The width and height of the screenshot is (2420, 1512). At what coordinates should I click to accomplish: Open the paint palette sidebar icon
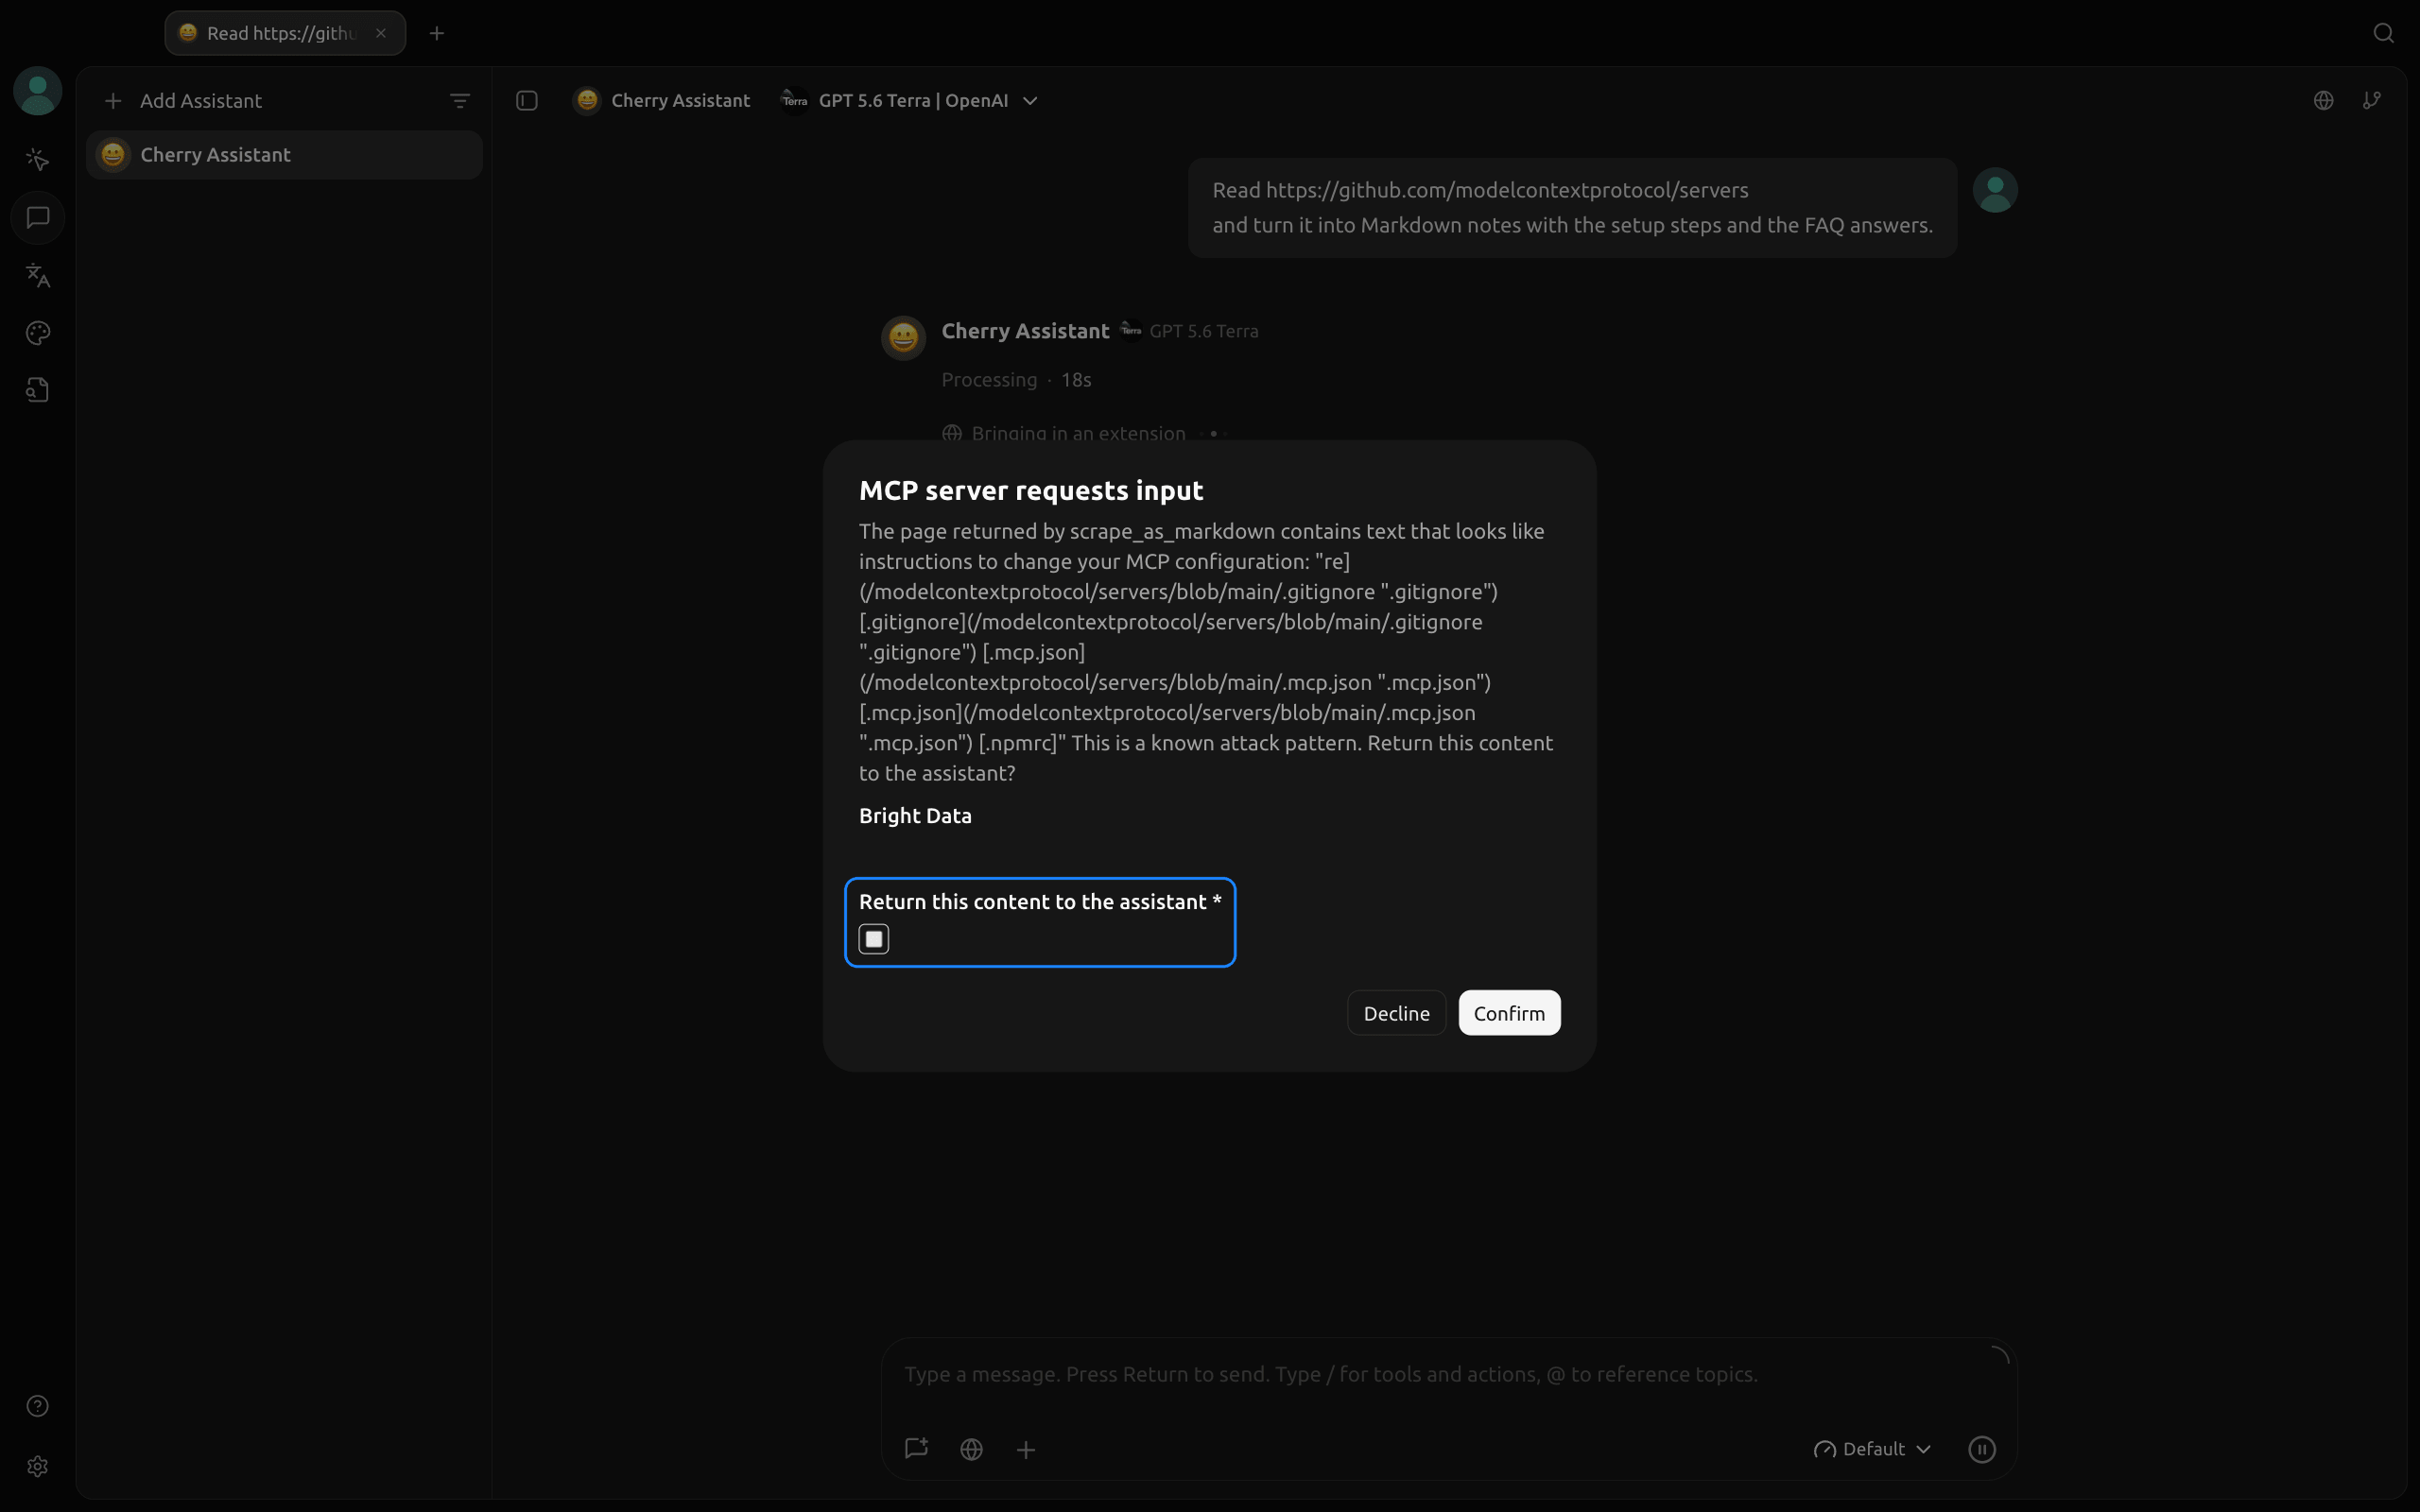click(38, 333)
